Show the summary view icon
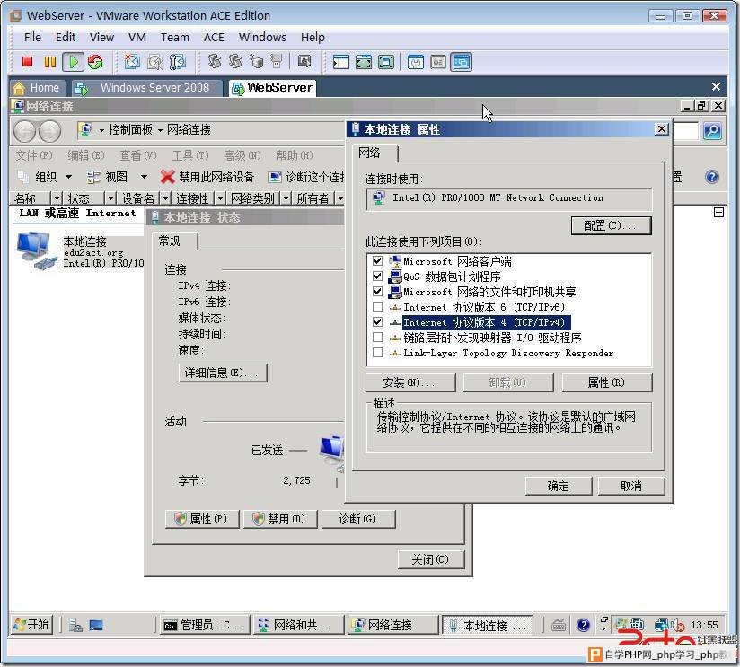The width and height of the screenshot is (740, 667). (415, 62)
